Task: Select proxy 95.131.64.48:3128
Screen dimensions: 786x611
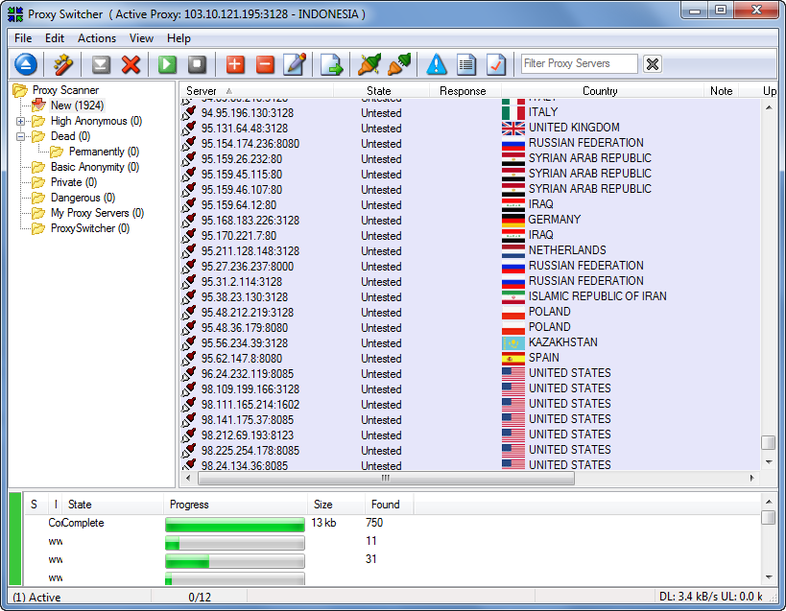Action: [x=245, y=129]
